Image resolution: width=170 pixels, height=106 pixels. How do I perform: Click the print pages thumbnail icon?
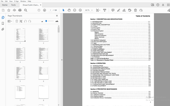(21, 21)
